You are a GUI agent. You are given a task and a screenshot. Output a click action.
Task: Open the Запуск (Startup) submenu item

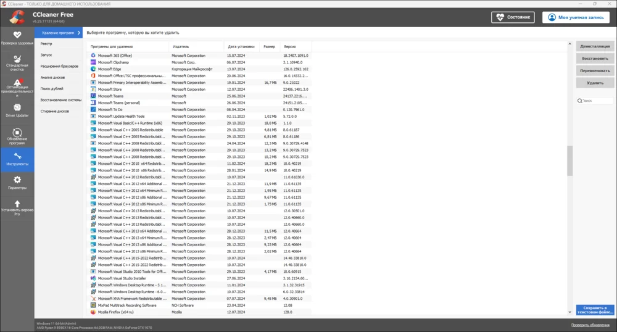46,55
